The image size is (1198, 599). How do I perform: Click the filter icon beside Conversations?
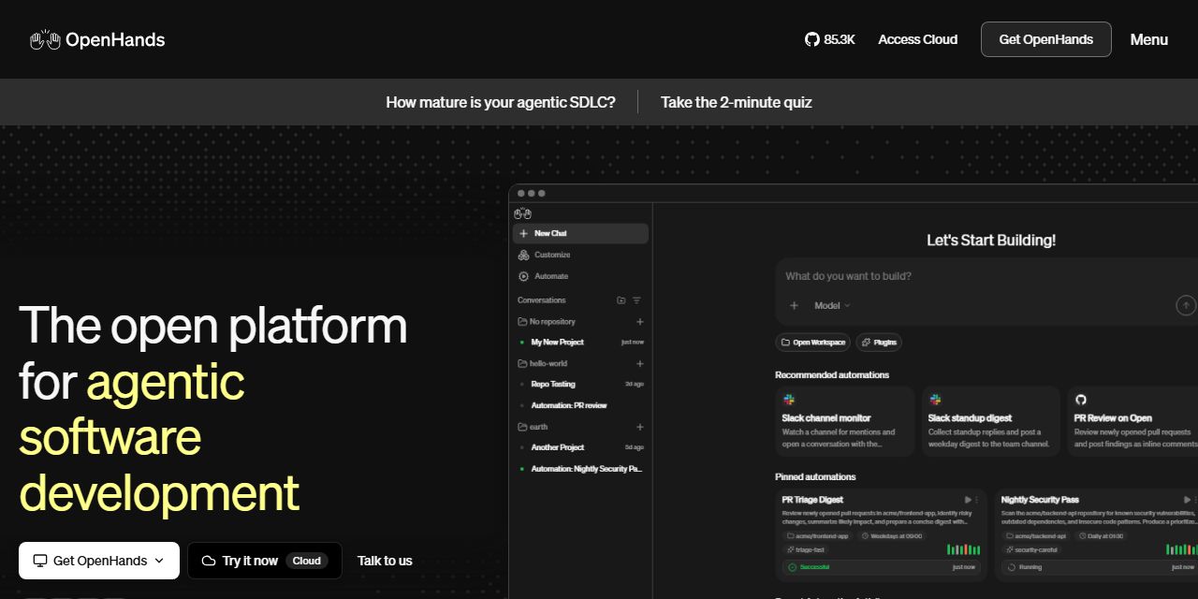pyautogui.click(x=636, y=300)
